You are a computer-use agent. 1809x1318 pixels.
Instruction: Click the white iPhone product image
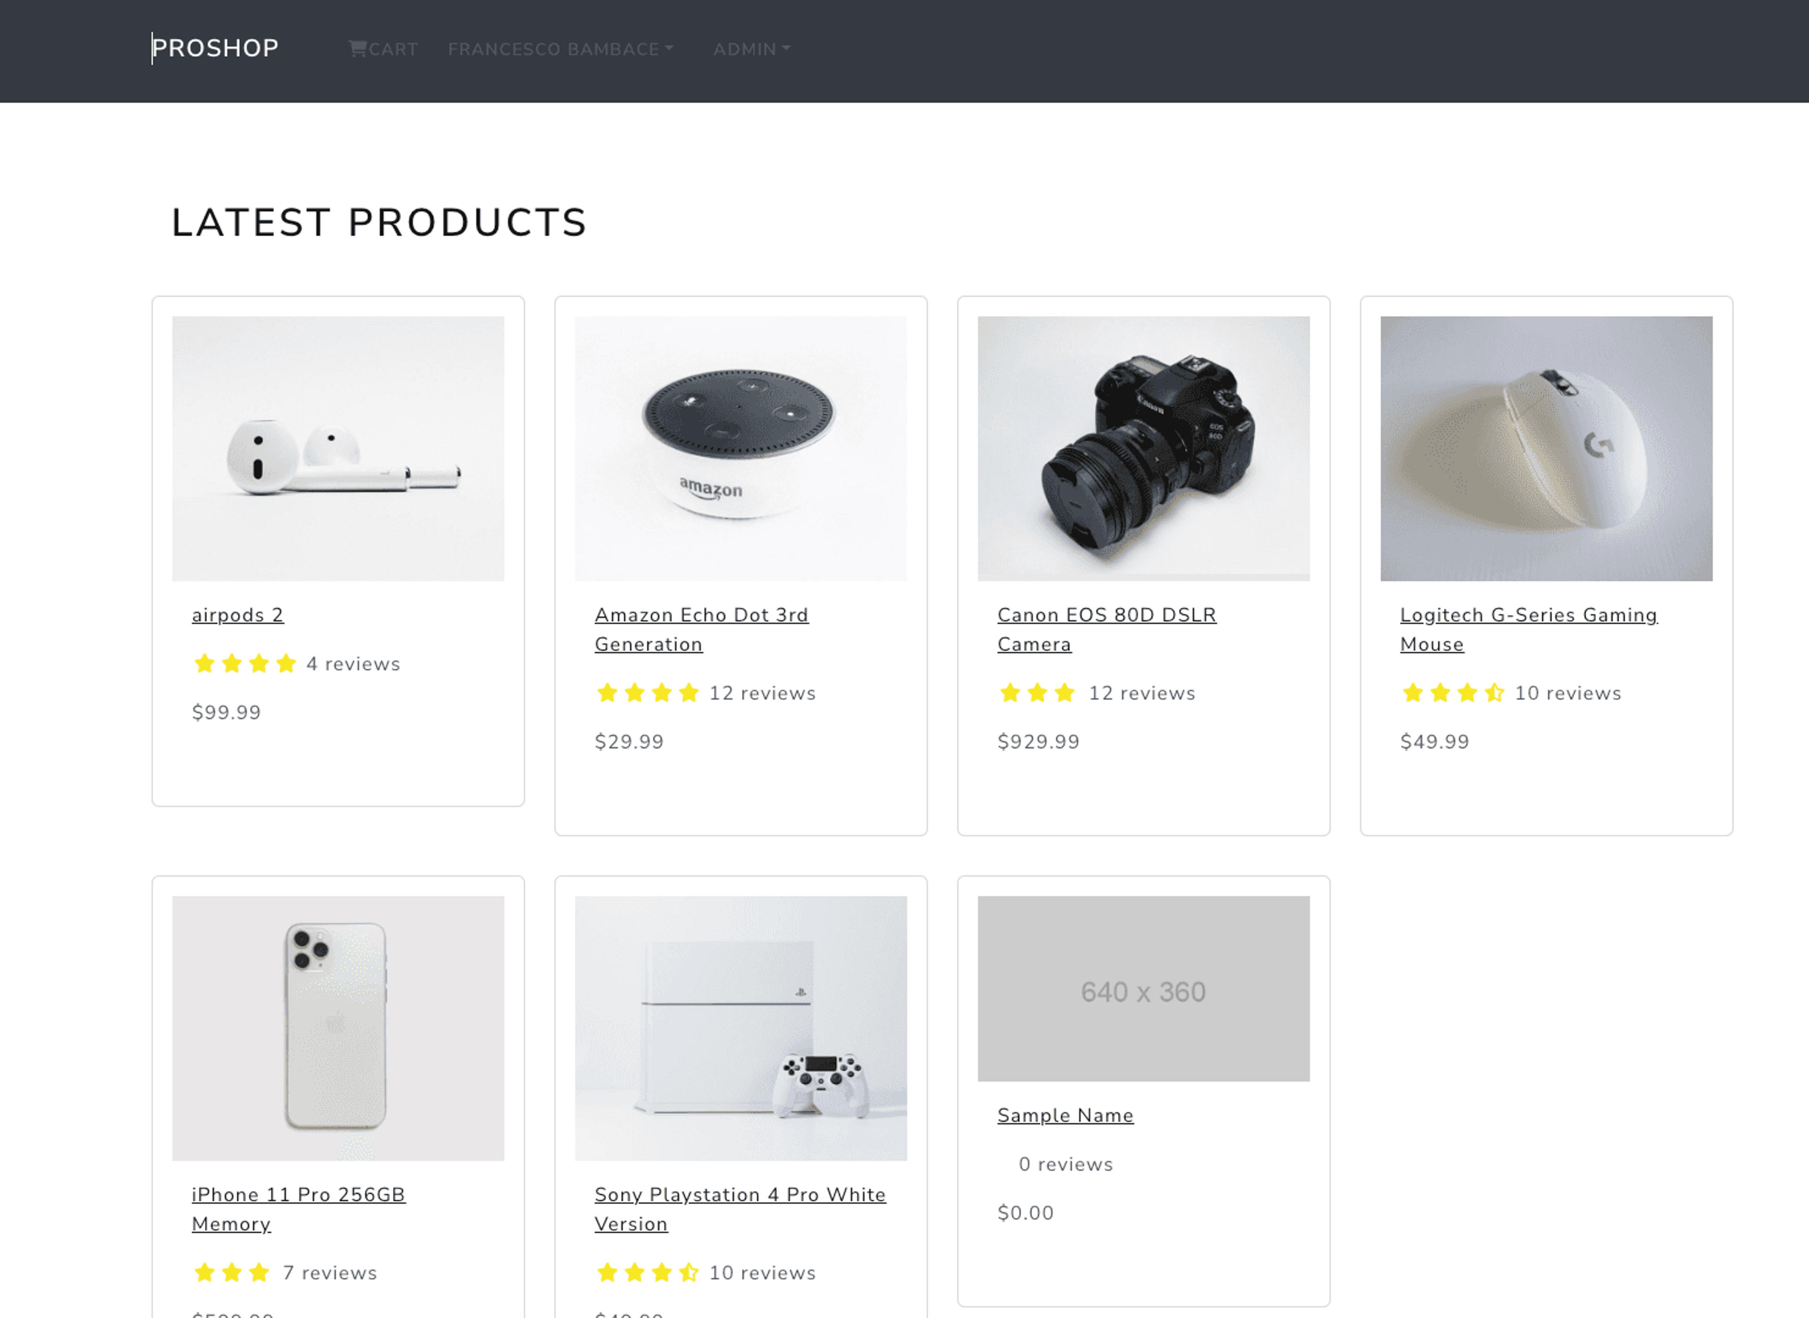coord(338,1028)
